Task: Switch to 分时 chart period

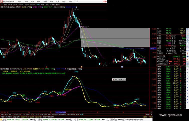Action: (5, 4)
